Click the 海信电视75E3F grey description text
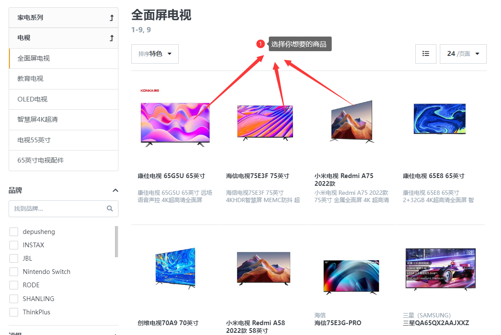The height and width of the screenshot is (335, 501). 263,197
